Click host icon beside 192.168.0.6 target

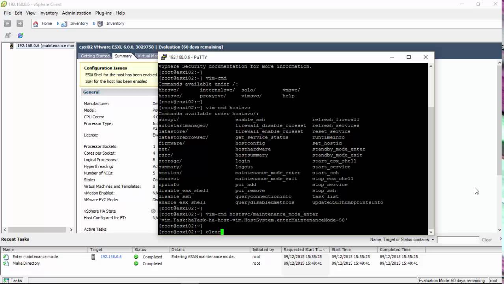click(93, 257)
